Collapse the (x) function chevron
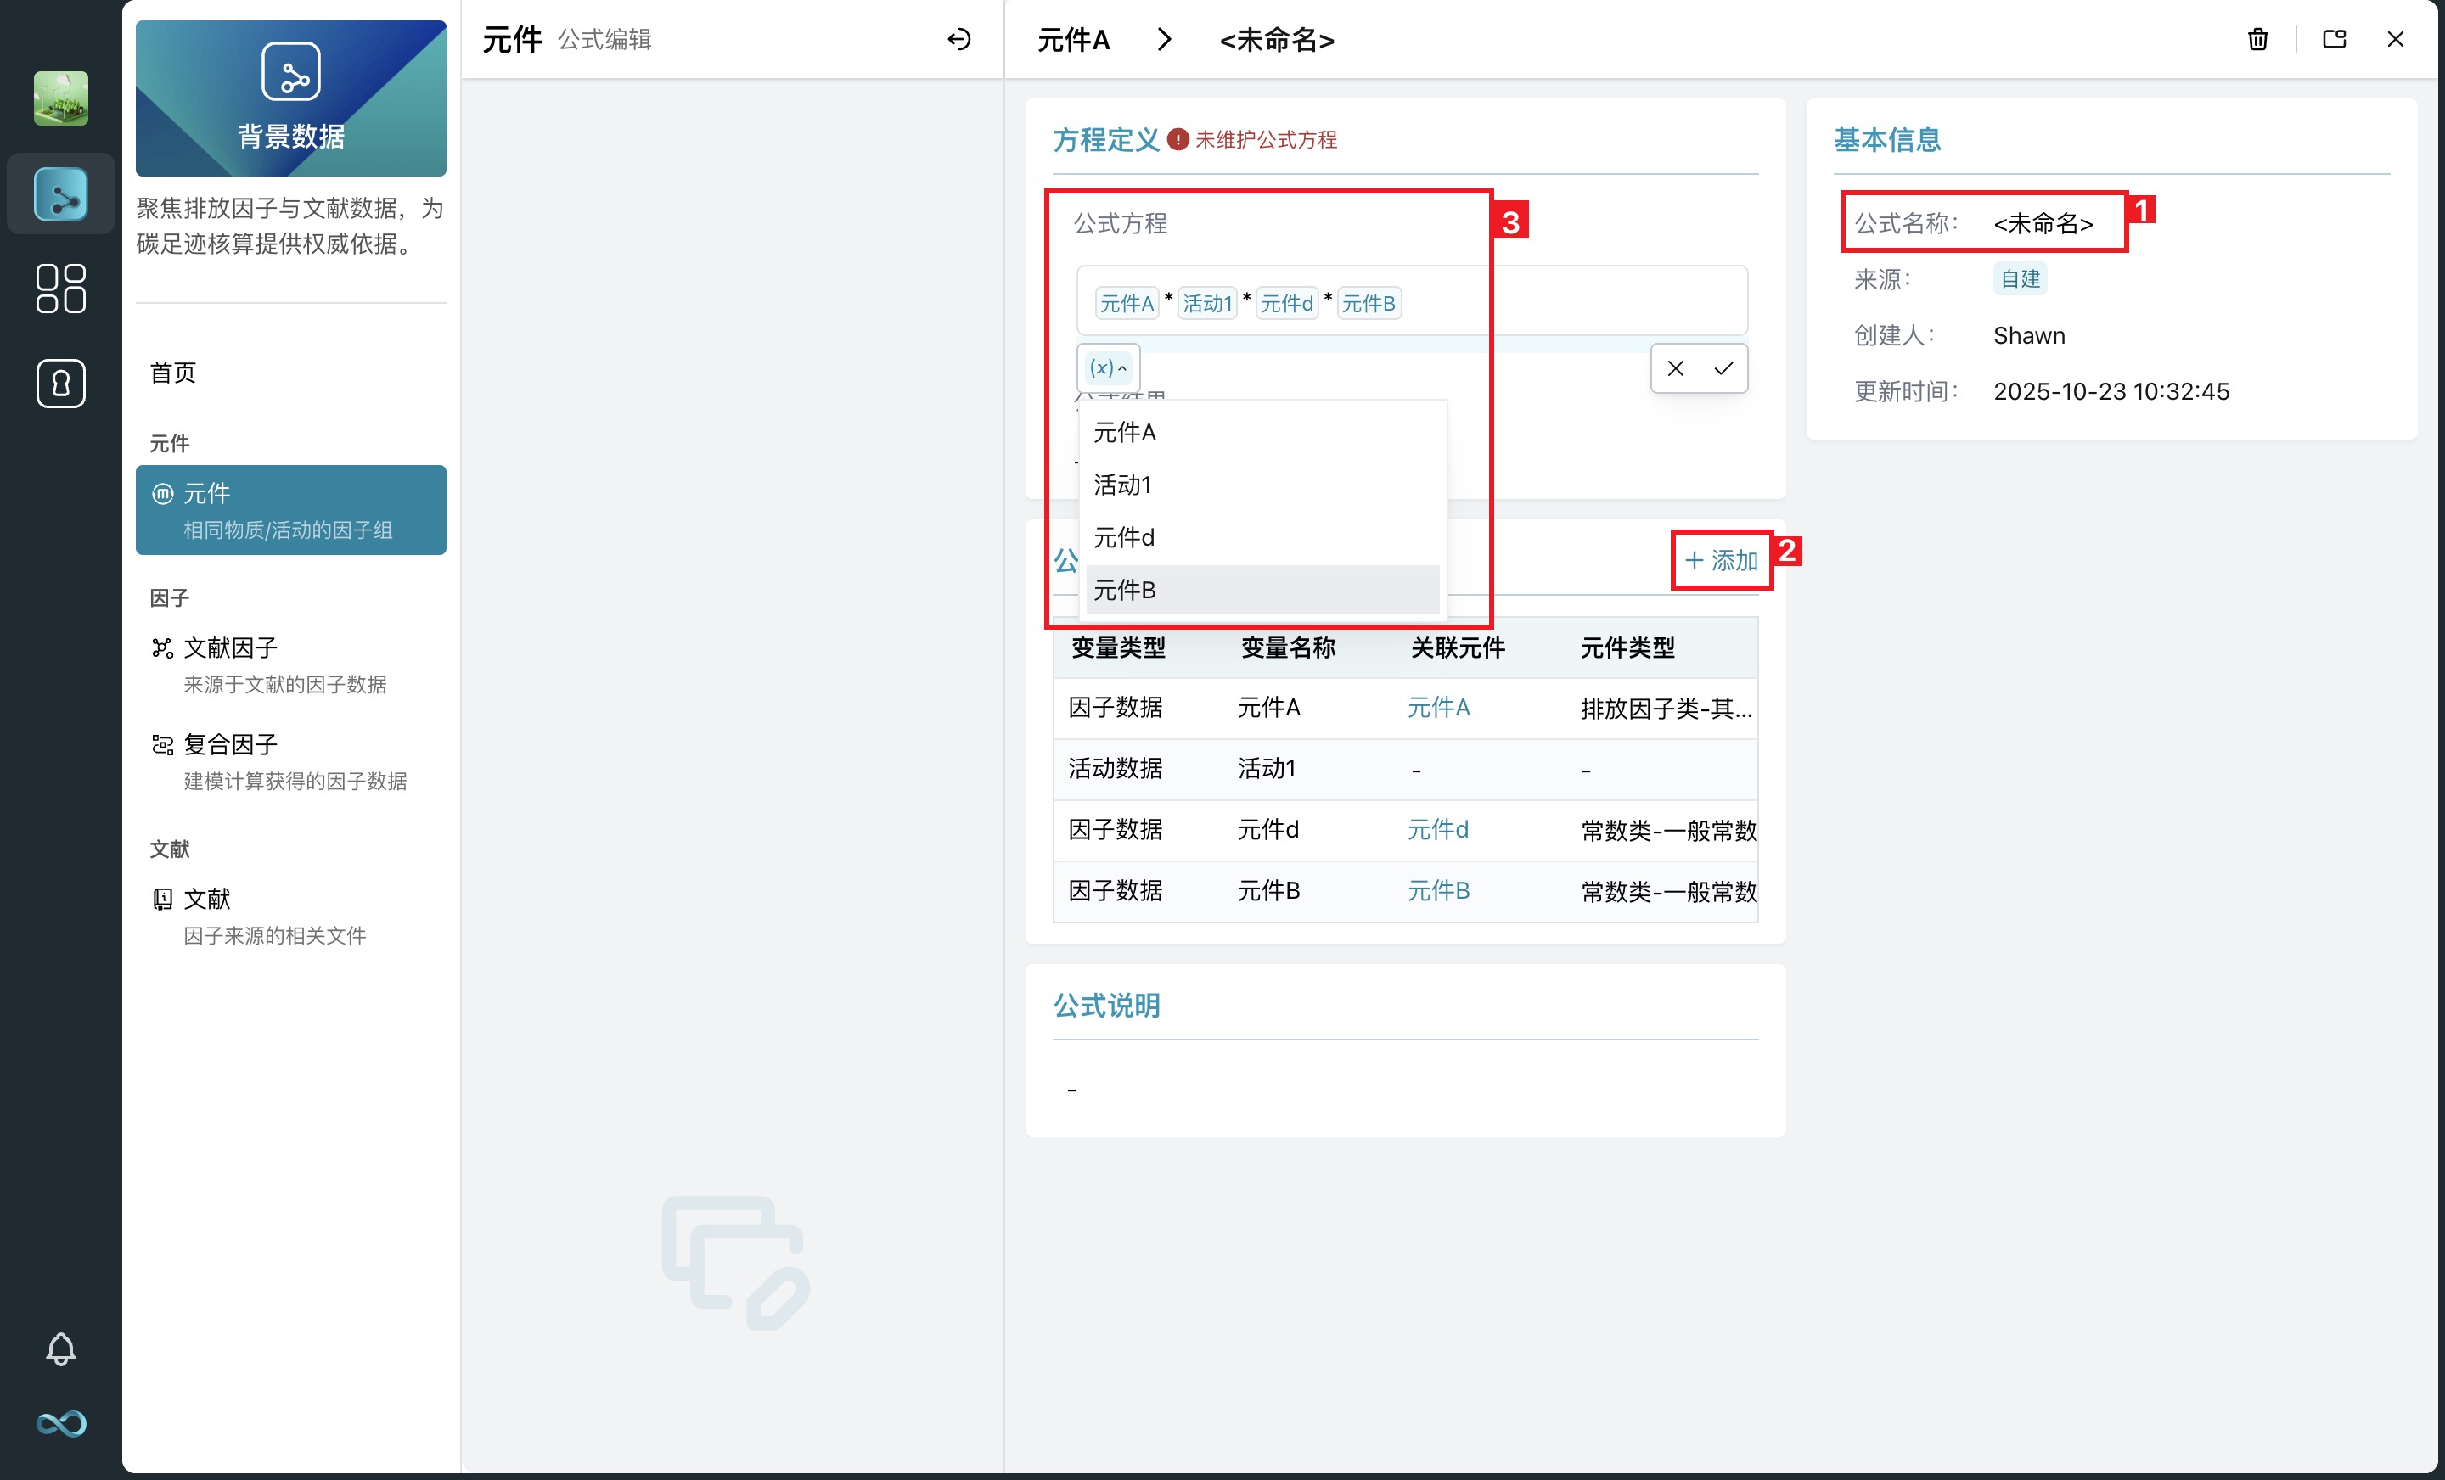 pos(1122,368)
